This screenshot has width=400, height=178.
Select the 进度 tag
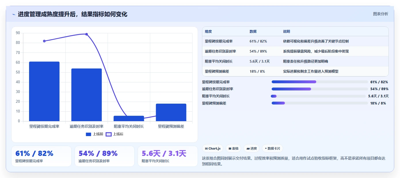(x=252, y=148)
